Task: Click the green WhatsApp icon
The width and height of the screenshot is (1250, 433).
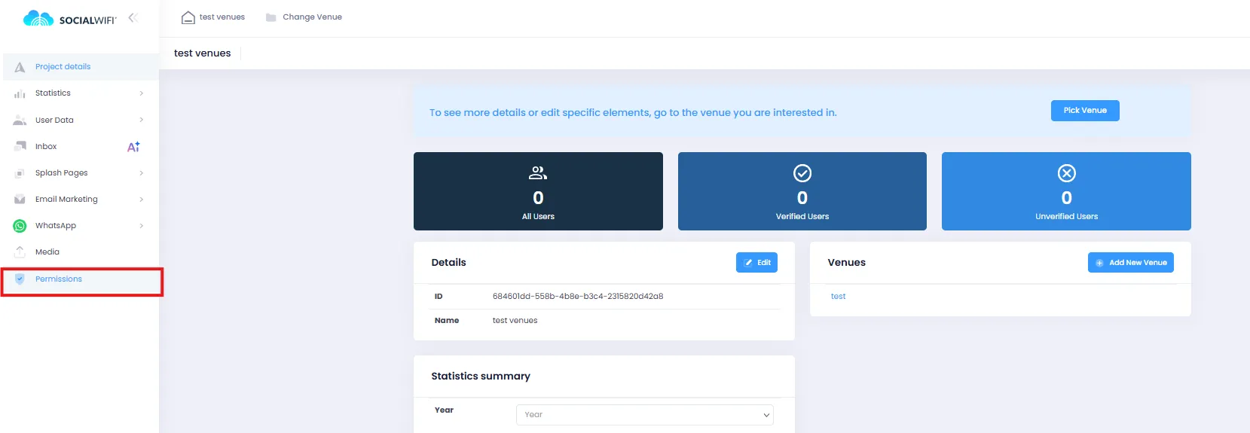Action: (20, 226)
